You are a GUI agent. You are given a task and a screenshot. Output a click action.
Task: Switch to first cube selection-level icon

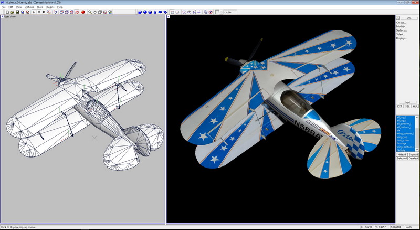(x=61, y=12)
